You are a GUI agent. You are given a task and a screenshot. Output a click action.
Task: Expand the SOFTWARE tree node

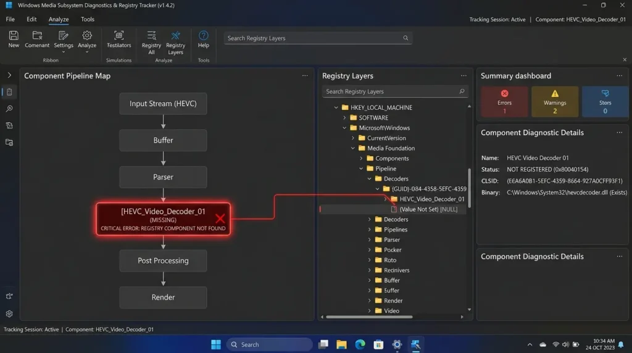tap(344, 118)
